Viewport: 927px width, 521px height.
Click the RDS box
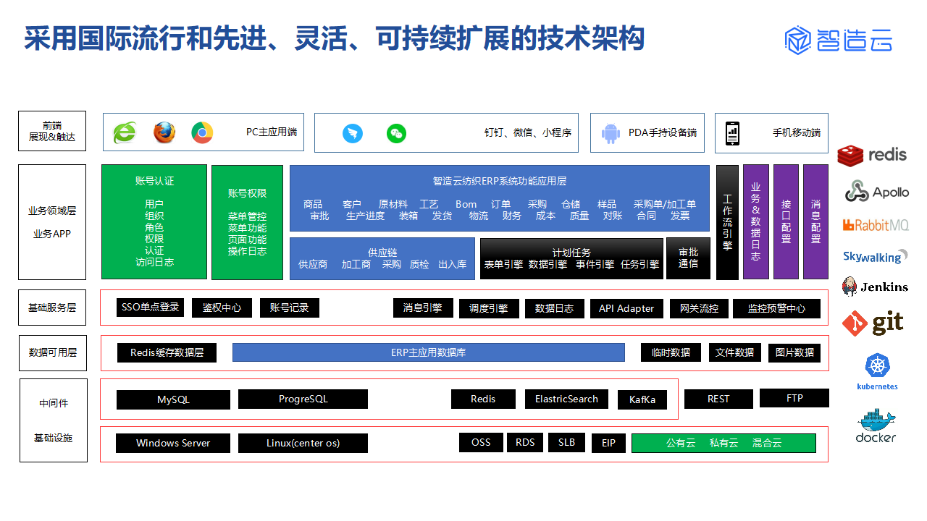coord(525,442)
